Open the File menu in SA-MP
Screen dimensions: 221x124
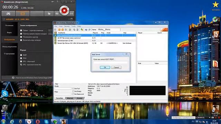pyautogui.click(x=56, y=26)
